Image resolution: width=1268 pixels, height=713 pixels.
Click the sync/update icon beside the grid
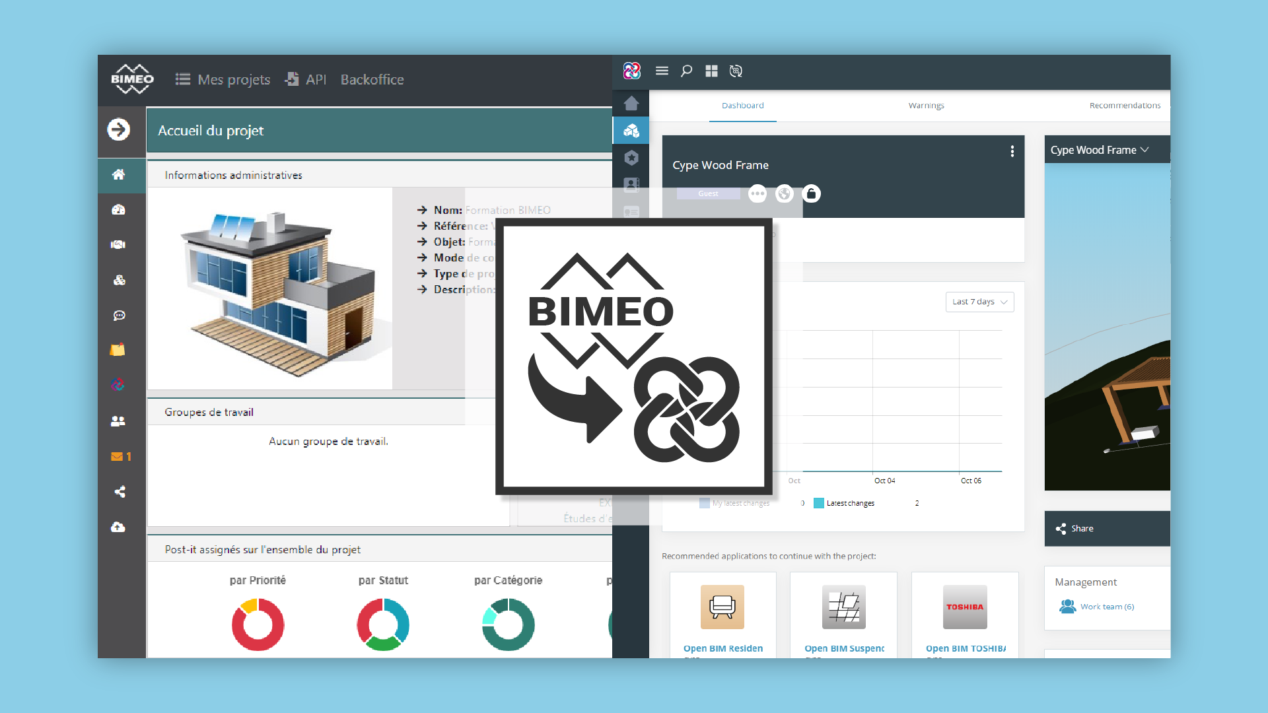736,71
